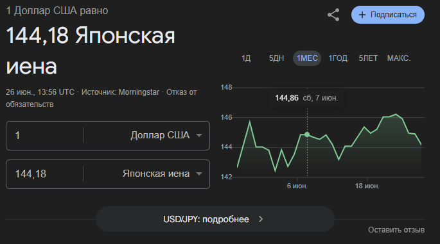Expand USD/JPY details via chevron arrow
440x244 pixels.
point(261,219)
